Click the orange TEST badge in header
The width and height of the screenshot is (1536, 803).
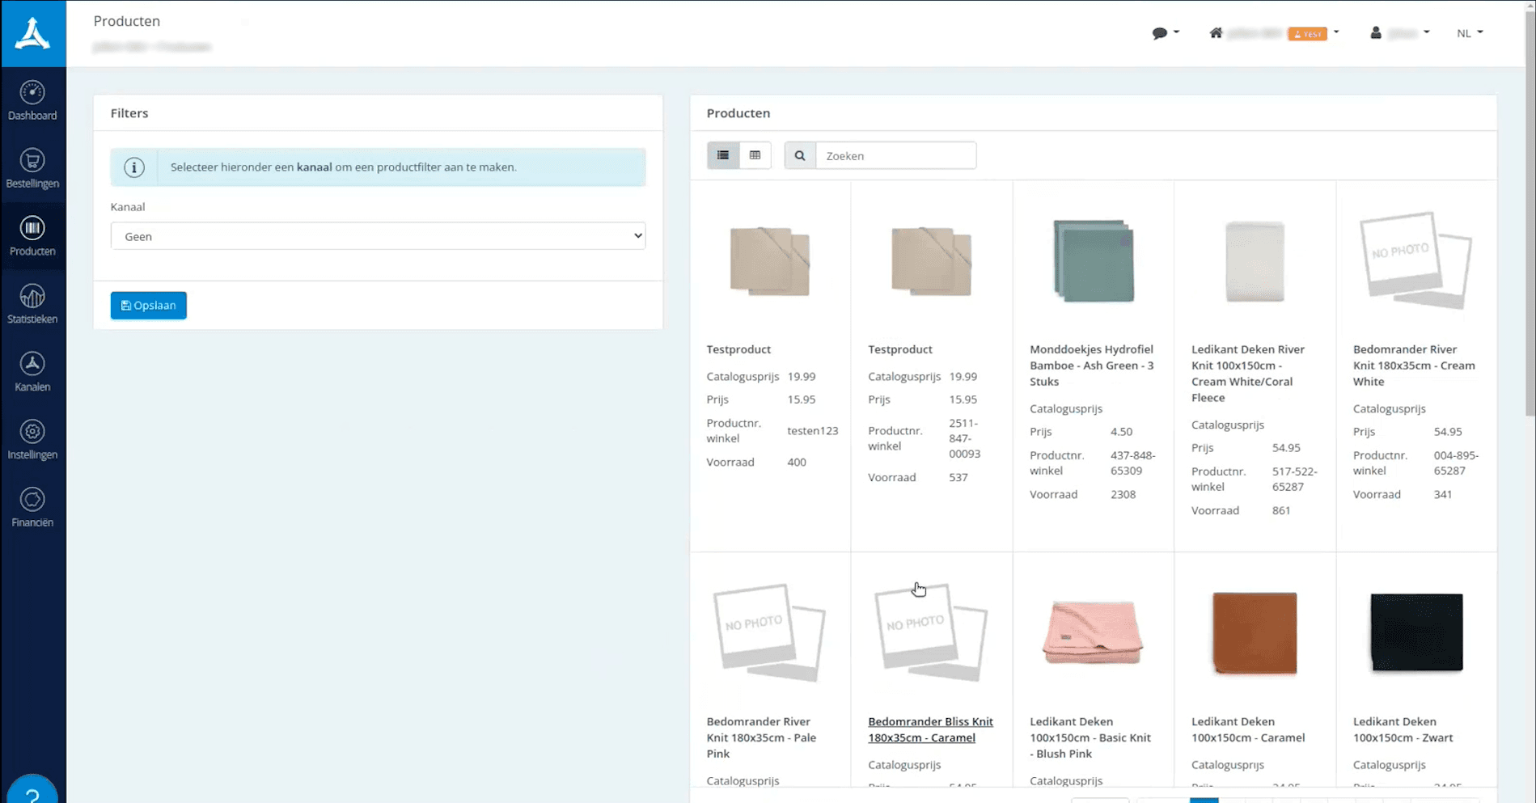(1307, 34)
